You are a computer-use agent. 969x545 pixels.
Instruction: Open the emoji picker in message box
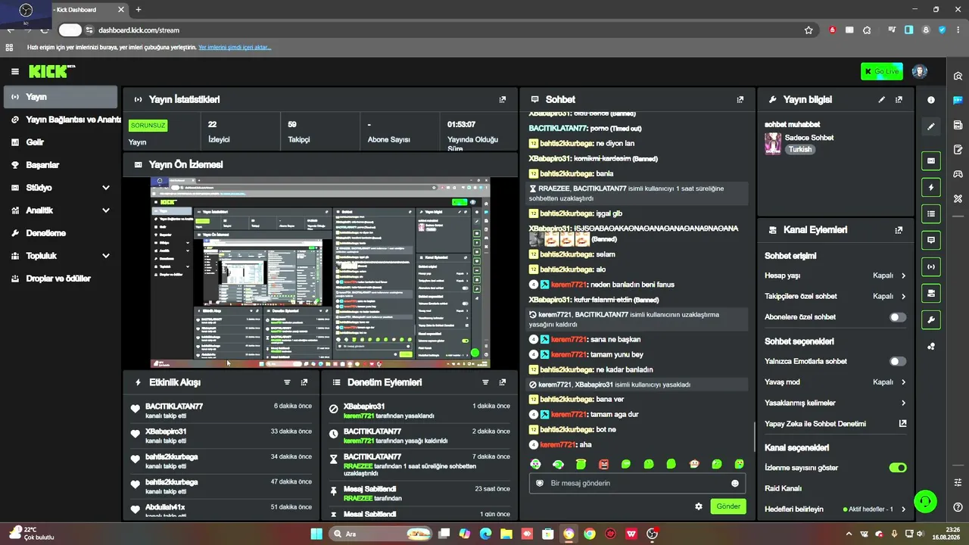tap(734, 484)
